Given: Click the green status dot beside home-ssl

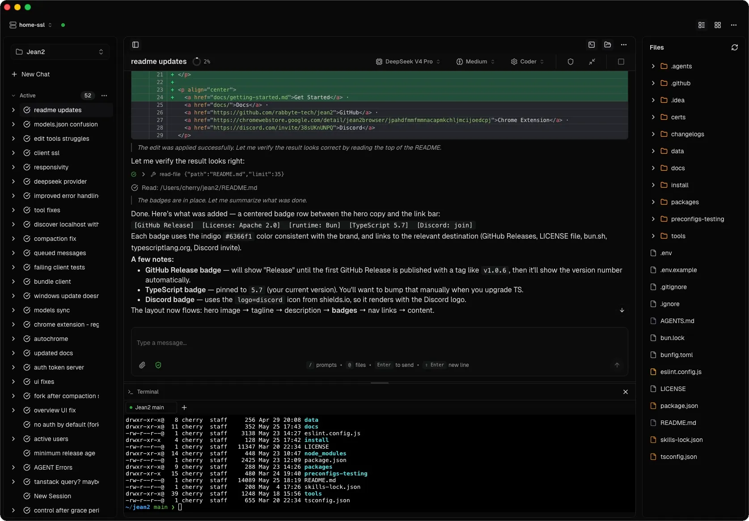Looking at the screenshot, I should (x=63, y=25).
